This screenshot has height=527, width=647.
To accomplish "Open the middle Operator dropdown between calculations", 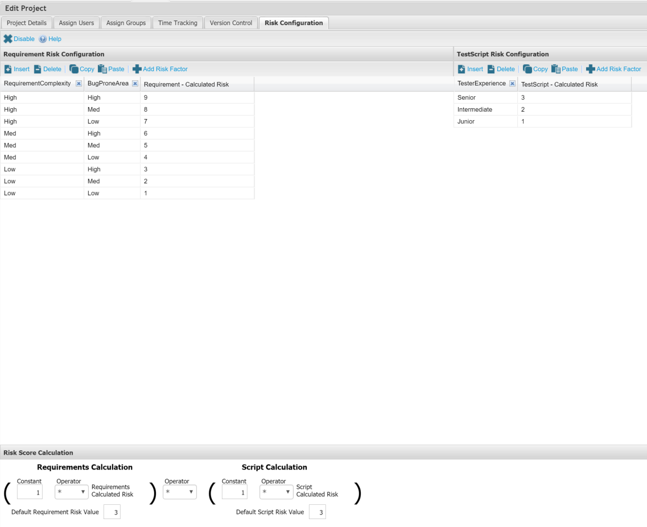I will pyautogui.click(x=179, y=492).
